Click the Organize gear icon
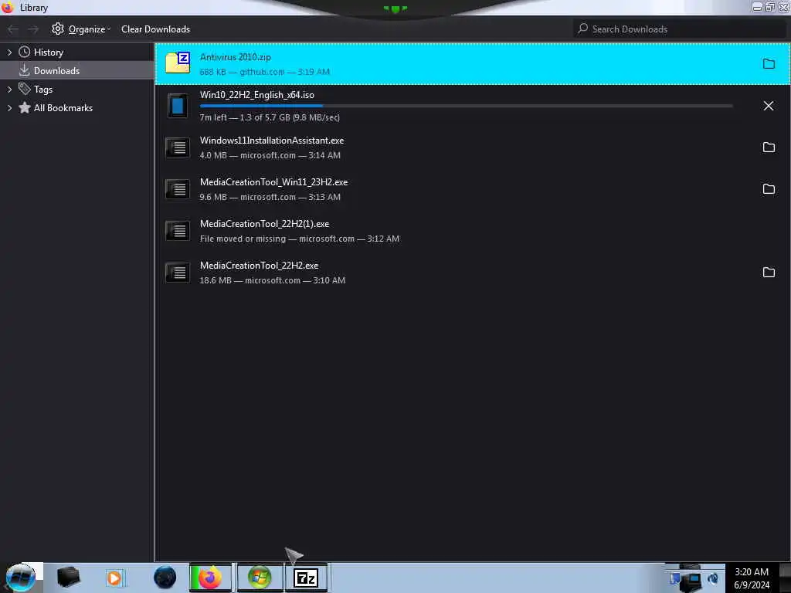 (57, 29)
